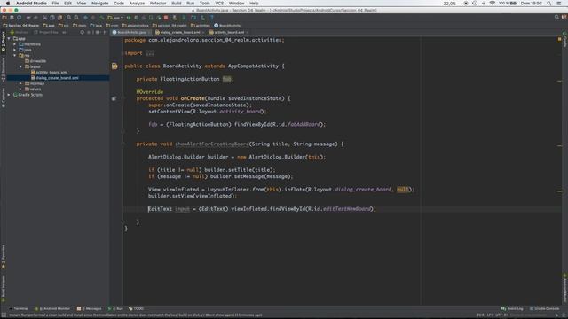Screen dimensions: 568x319
Task: Click the alejandrolora breadcrumb folder
Action: tap(136, 26)
